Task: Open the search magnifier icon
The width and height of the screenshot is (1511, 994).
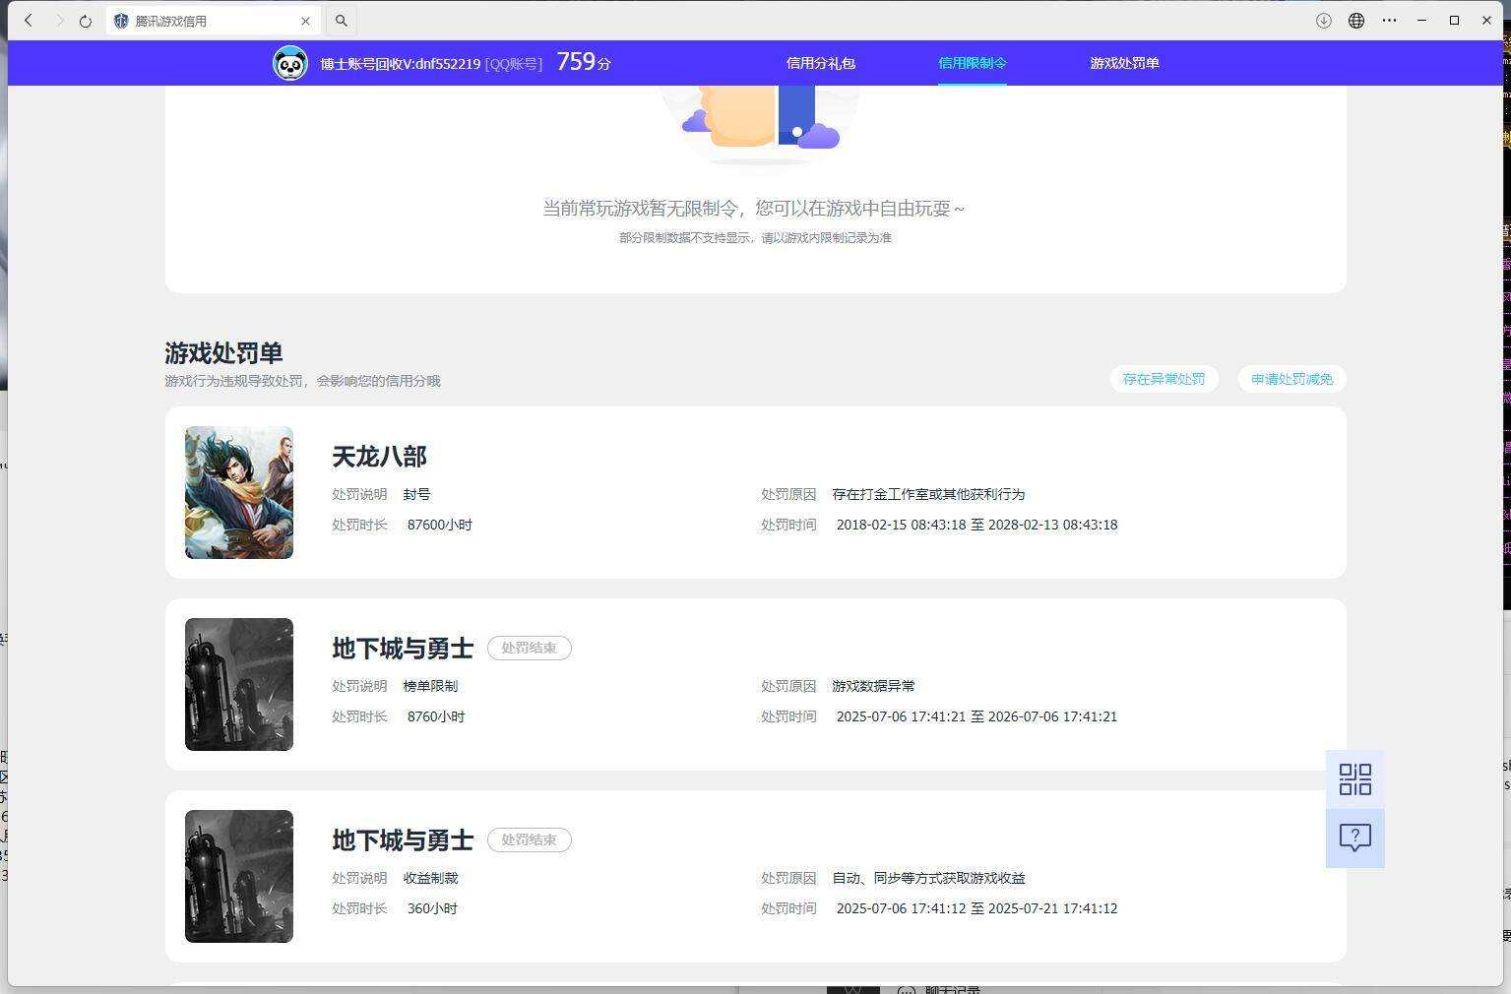Action: click(342, 21)
